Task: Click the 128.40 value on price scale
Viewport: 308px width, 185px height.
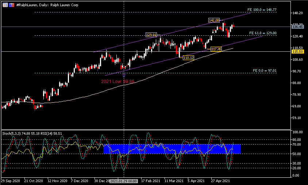Action: [297, 36]
